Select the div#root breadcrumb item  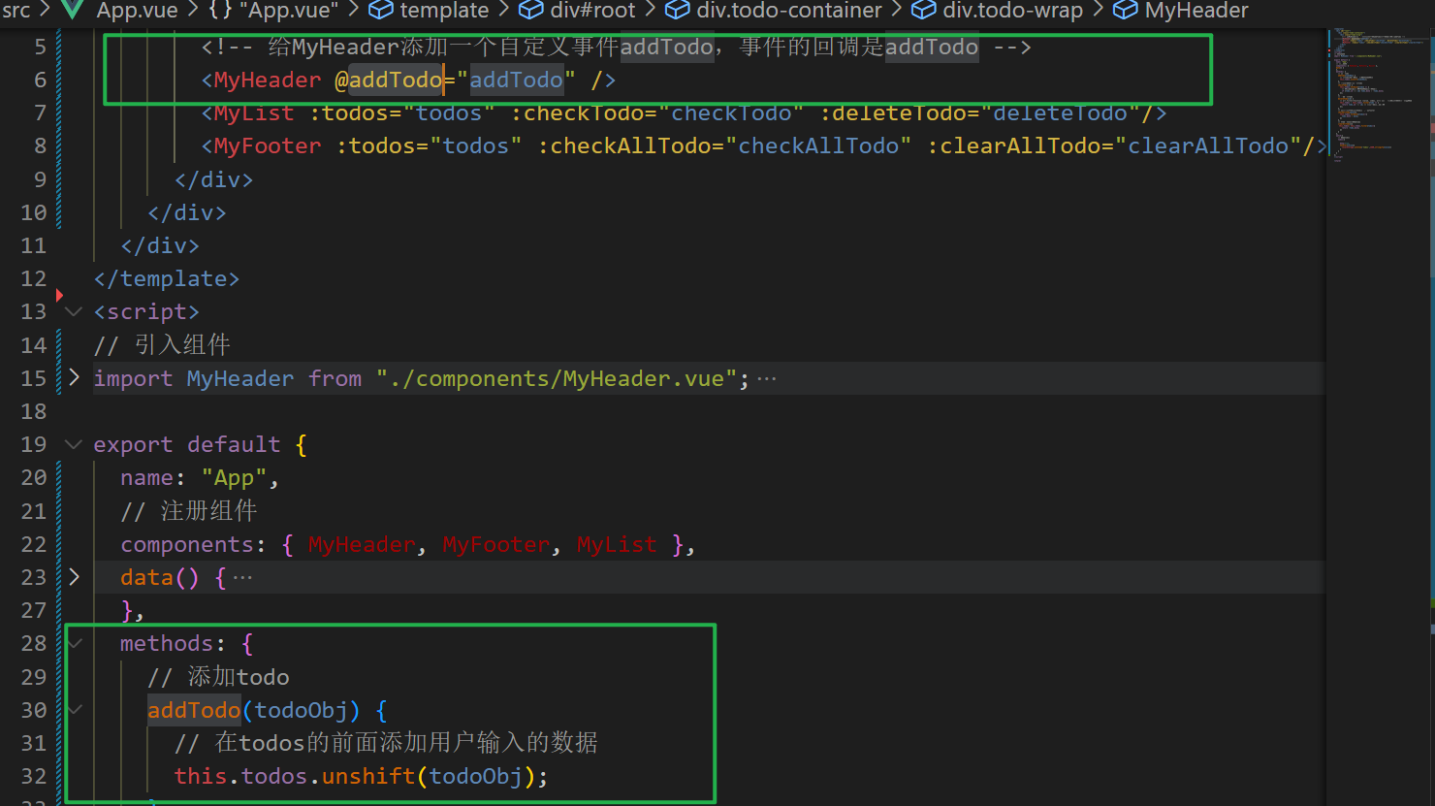pyautogui.click(x=592, y=10)
